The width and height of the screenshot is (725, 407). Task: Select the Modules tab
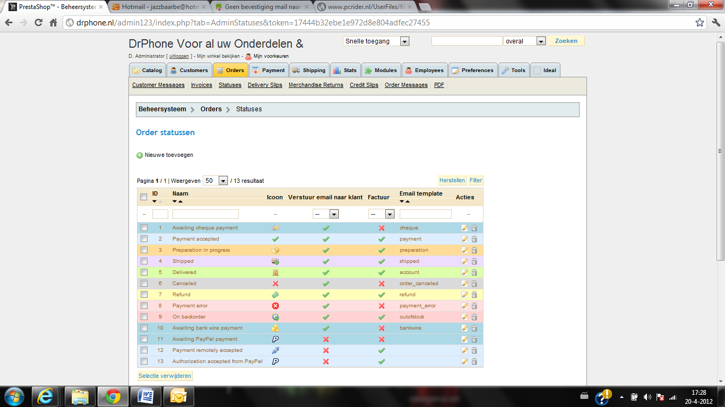point(381,70)
